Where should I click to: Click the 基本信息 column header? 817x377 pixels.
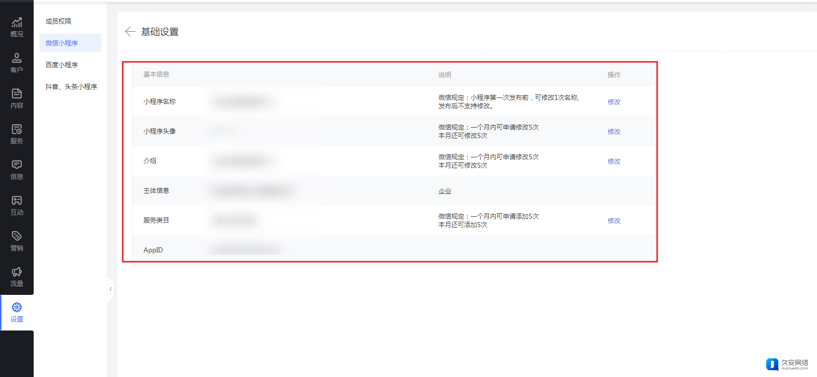point(156,74)
